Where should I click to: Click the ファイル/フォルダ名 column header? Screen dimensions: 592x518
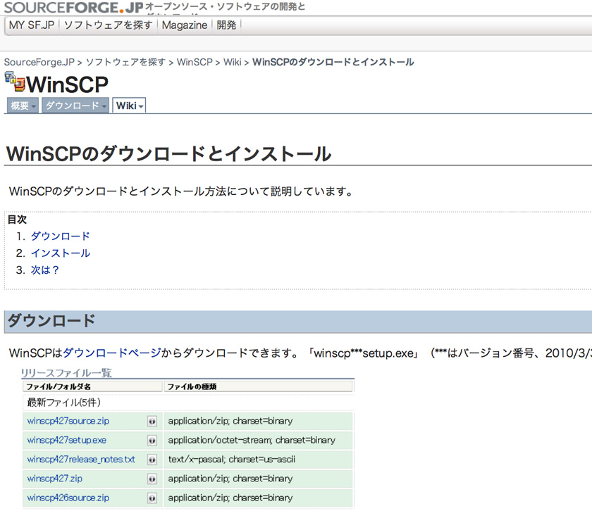tap(92, 386)
